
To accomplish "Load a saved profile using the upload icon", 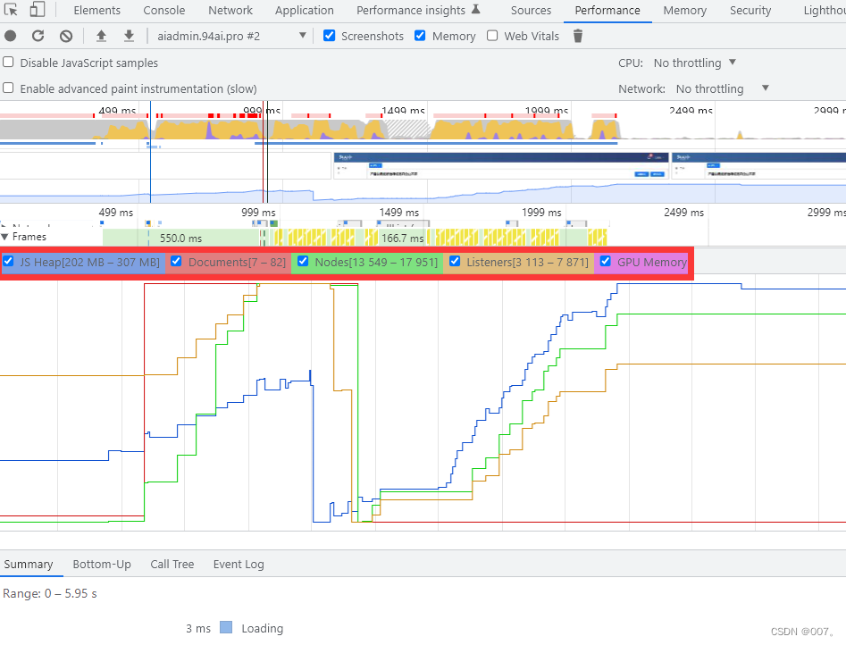I will [x=101, y=36].
